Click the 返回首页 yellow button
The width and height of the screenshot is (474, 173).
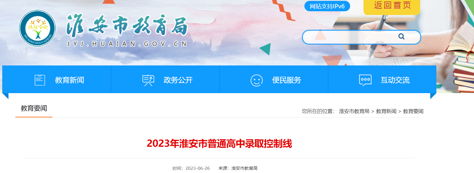tap(392, 6)
